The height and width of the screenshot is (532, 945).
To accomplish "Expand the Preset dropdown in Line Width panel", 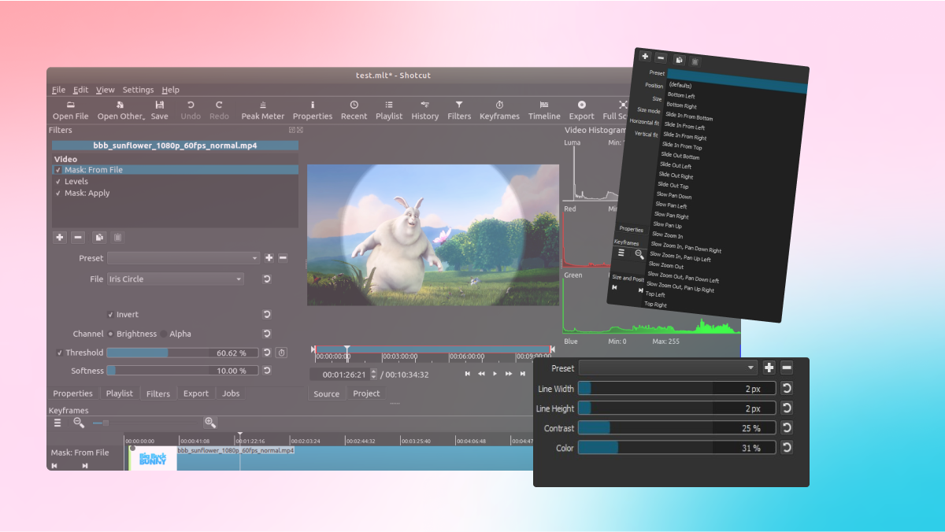I will tap(668, 368).
